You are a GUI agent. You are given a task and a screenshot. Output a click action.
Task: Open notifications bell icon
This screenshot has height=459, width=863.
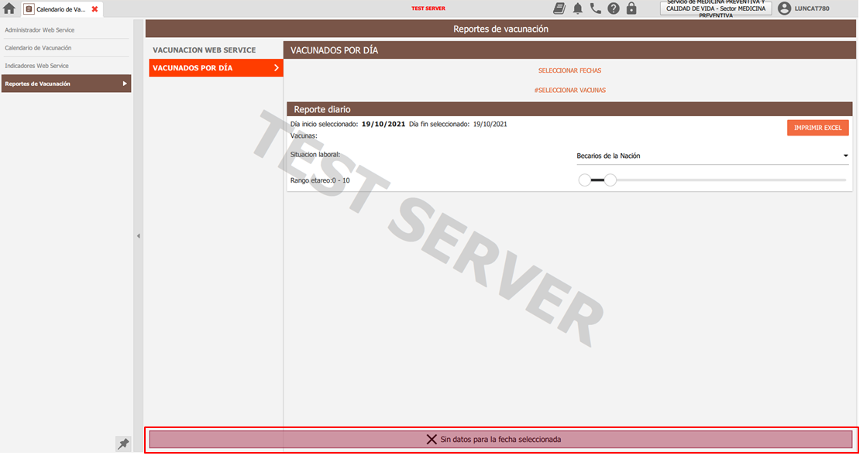tap(577, 9)
